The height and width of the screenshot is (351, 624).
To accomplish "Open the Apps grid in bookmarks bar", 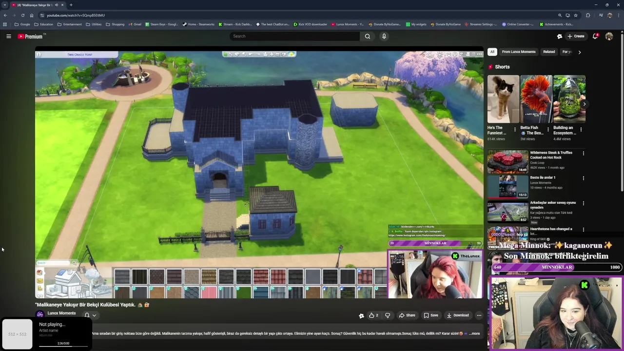I will pyautogui.click(x=5, y=24).
